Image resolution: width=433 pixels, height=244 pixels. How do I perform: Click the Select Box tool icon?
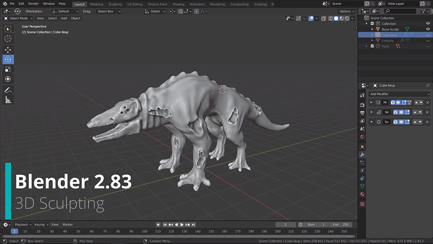pyautogui.click(x=8, y=29)
